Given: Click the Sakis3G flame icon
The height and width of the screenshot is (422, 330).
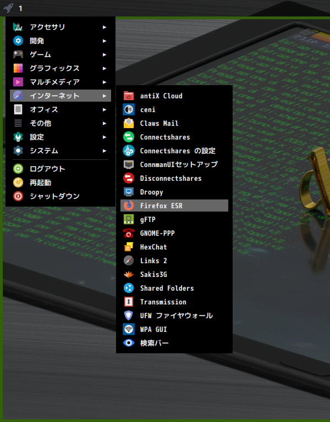Looking at the screenshot, I should 129,274.
